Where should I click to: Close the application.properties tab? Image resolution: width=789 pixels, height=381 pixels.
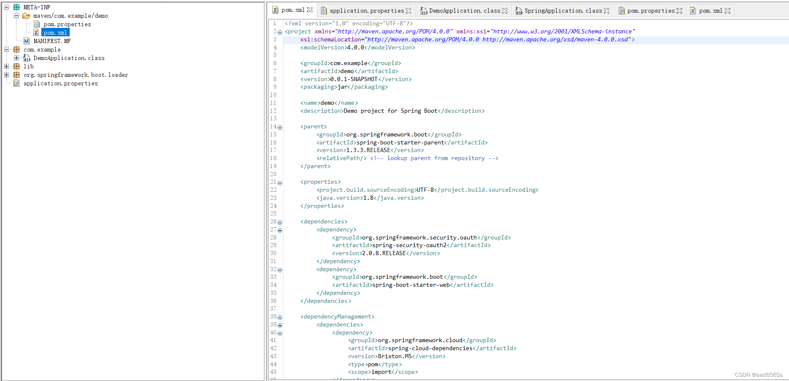click(408, 11)
